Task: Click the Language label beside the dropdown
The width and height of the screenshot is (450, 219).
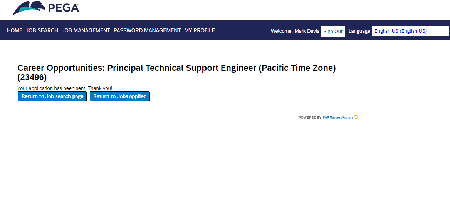Action: (359, 31)
